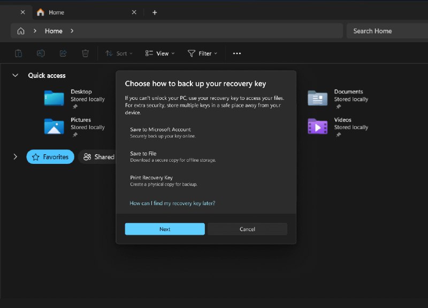The width and height of the screenshot is (428, 308).
Task: Click the Pictures folder name text
Action: [x=81, y=120]
